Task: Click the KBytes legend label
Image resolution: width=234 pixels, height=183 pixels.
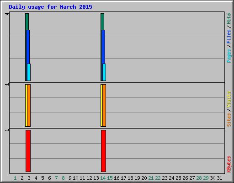Action: [x=229, y=164]
